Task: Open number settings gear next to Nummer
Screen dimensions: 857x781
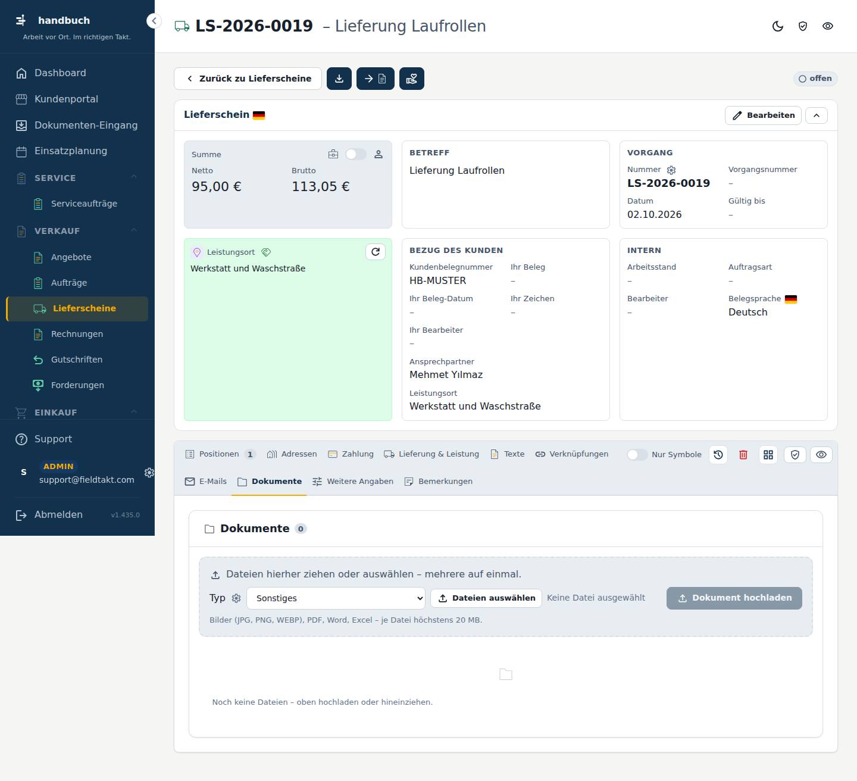Action: click(x=671, y=170)
